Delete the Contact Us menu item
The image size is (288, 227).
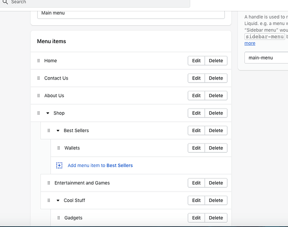coord(216,78)
